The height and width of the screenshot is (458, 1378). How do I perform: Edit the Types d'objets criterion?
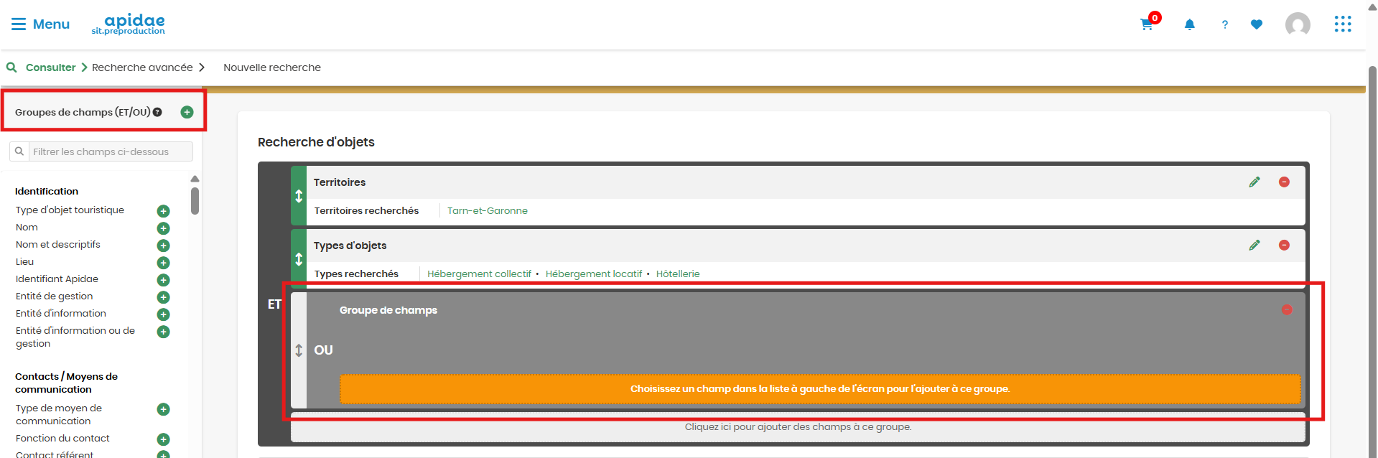(x=1254, y=246)
